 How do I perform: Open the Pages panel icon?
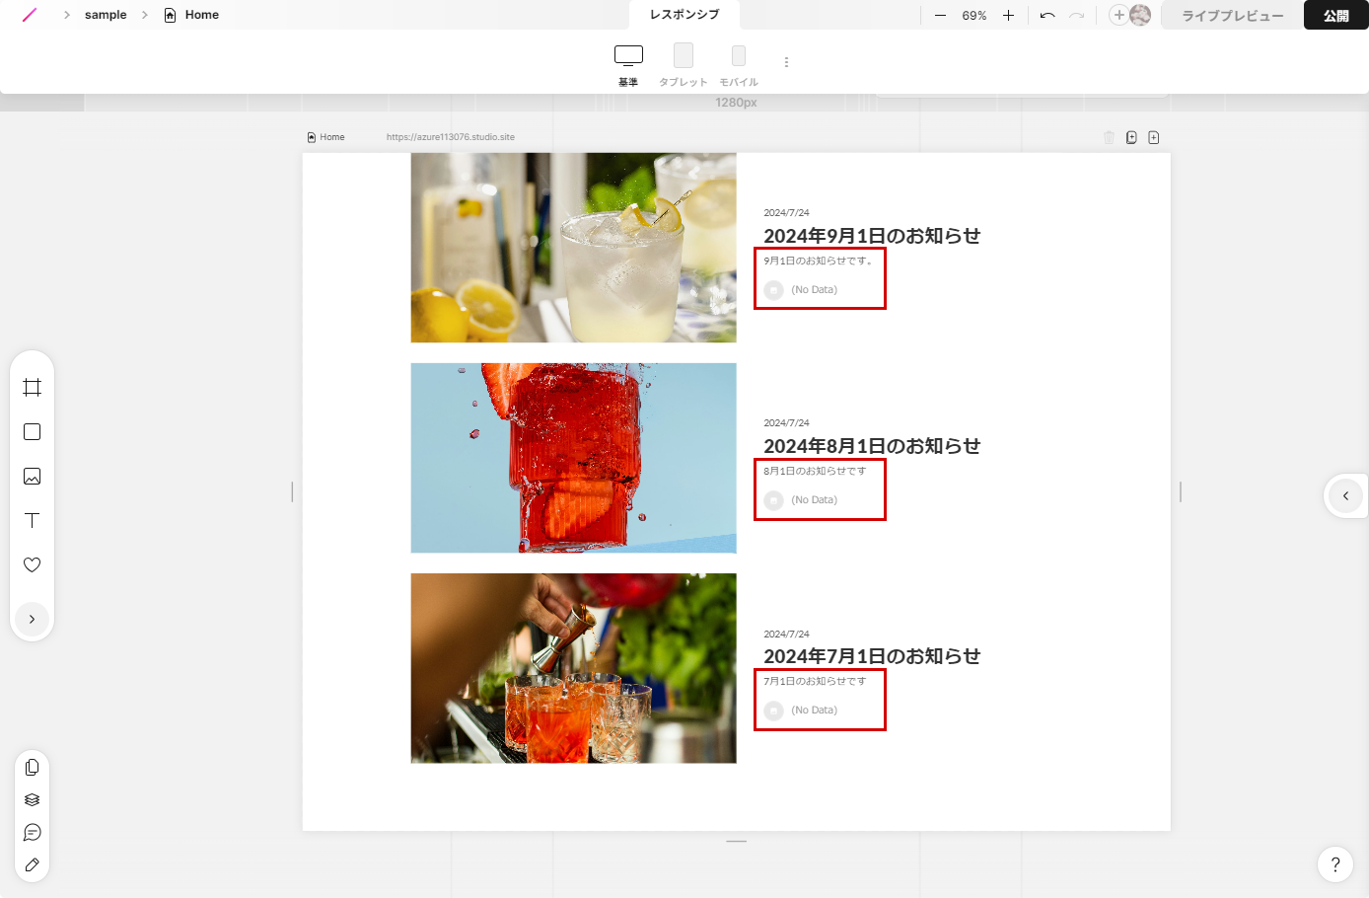[32, 767]
